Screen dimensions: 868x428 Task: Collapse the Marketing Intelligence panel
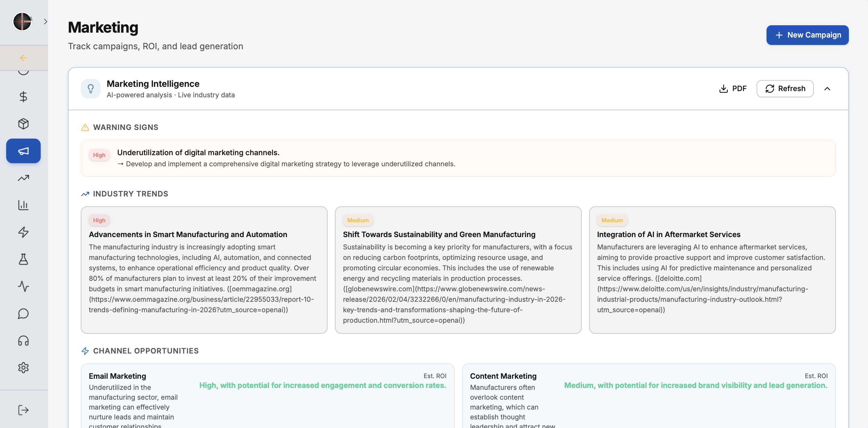coord(827,89)
